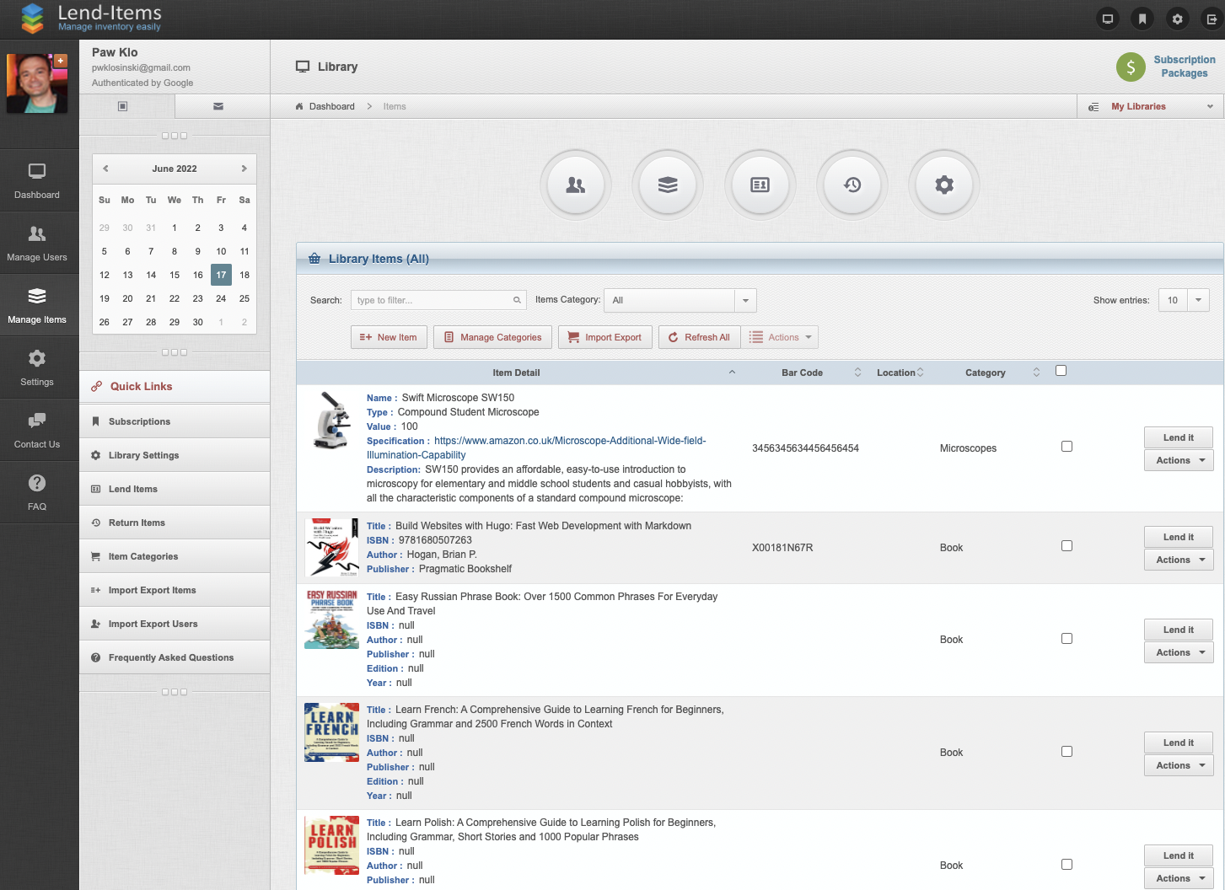Open Actions dropdown for Build Websites with Hugo

(1178, 559)
